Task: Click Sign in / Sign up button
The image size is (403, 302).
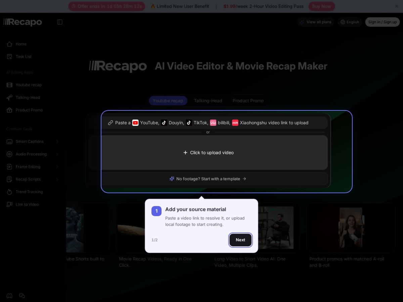Action: [x=383, y=22]
